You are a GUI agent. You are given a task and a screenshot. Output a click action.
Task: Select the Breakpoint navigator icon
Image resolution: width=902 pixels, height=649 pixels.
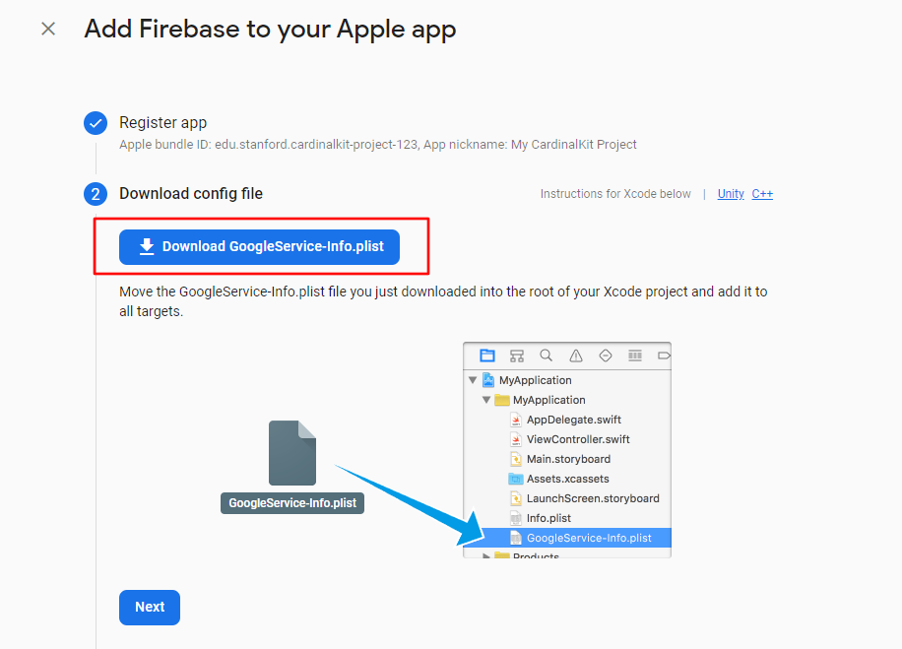pyautogui.click(x=663, y=355)
